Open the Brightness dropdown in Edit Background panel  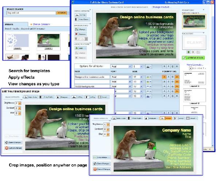tap(19, 103)
